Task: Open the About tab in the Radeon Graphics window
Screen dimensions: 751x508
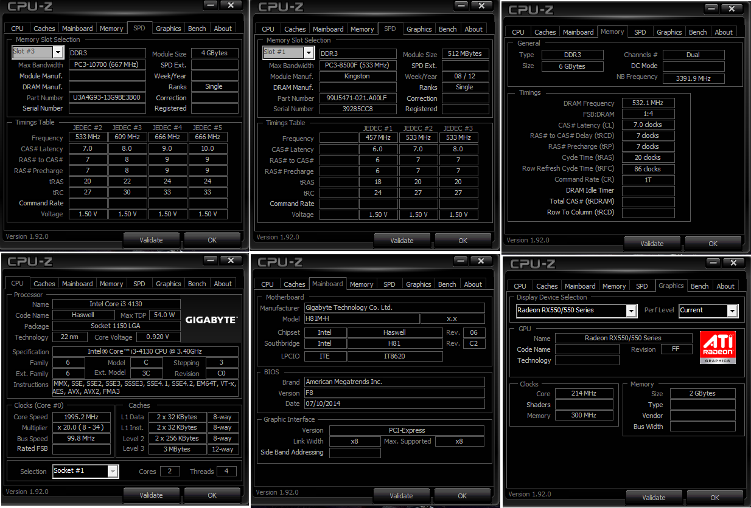Action: tap(725, 286)
